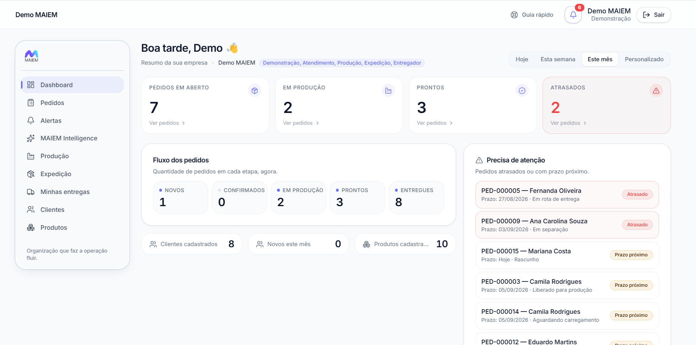Click the Alertas bell icon in the sidebar
The height and width of the screenshot is (345, 696).
(31, 121)
